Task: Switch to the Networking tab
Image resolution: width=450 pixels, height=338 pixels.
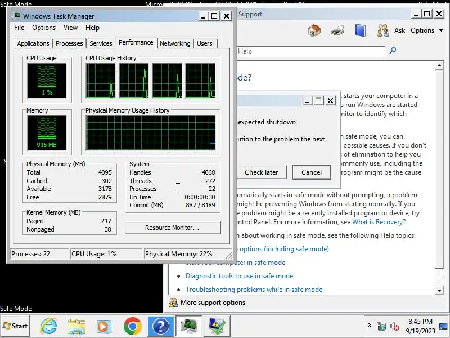Action: 175,43
